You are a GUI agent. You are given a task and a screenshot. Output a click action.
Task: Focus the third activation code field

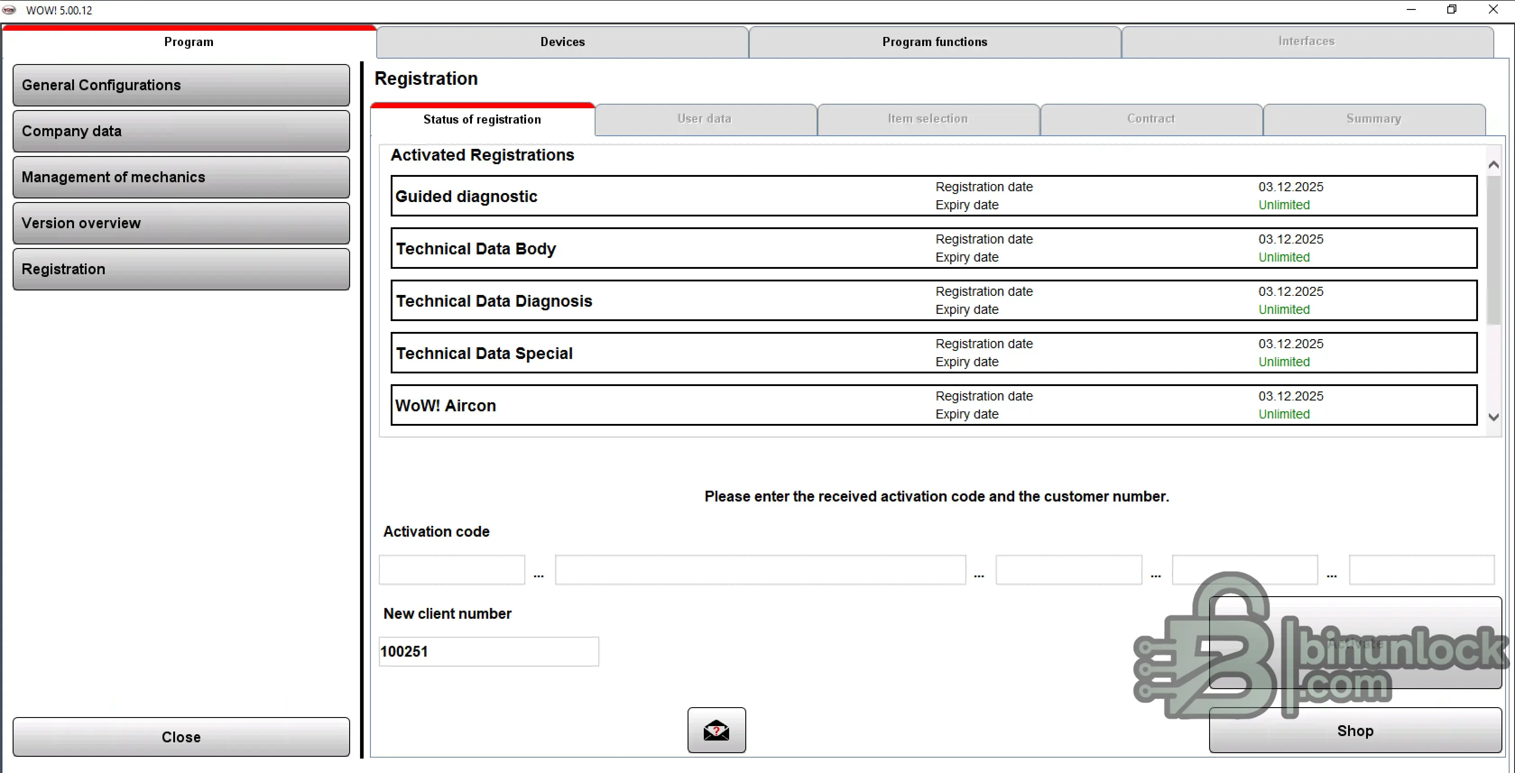pos(1069,570)
